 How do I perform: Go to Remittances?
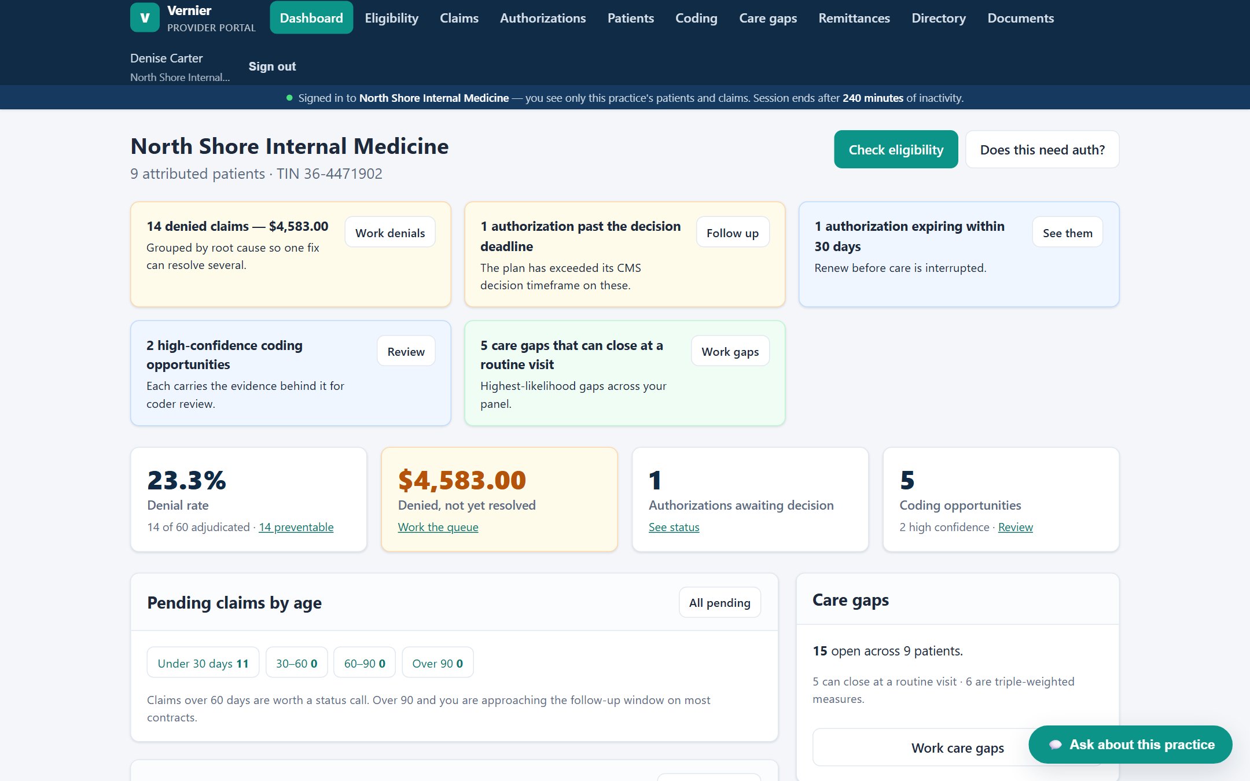854,18
